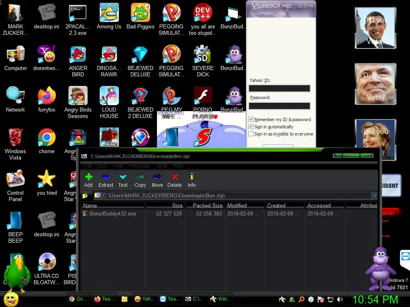Click the smiley face Start button
The image size is (410, 307).
click(11, 299)
